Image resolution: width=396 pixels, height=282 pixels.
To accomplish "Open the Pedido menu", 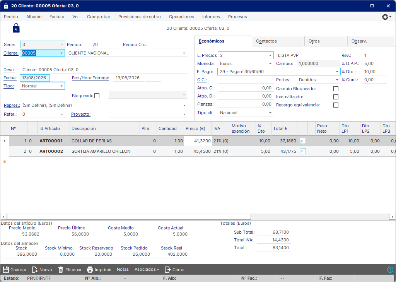I will point(11,17).
